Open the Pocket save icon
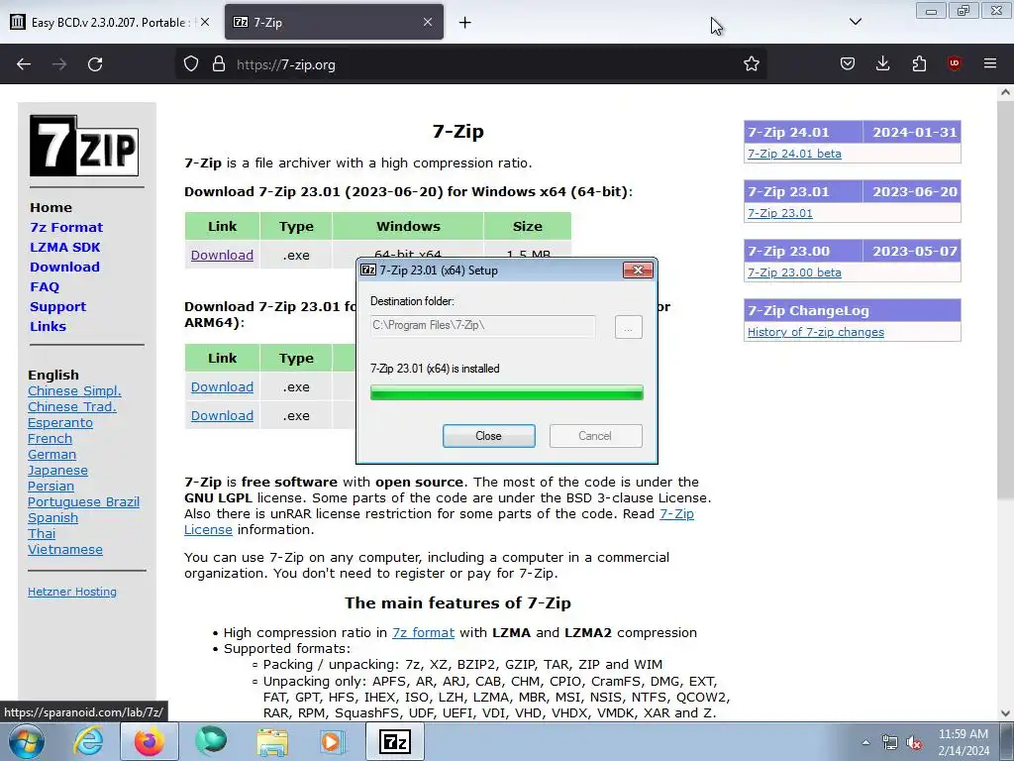1014x761 pixels. [x=848, y=64]
